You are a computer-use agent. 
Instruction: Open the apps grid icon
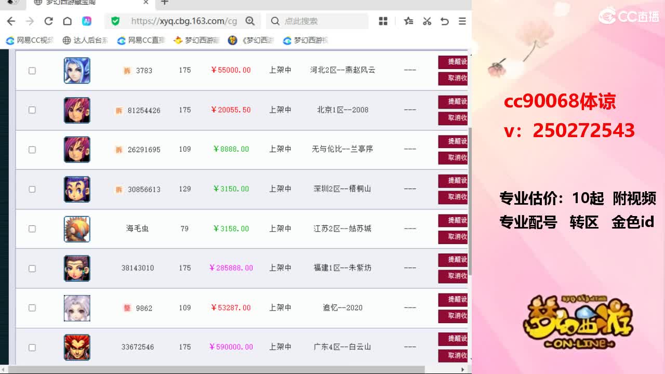click(383, 21)
